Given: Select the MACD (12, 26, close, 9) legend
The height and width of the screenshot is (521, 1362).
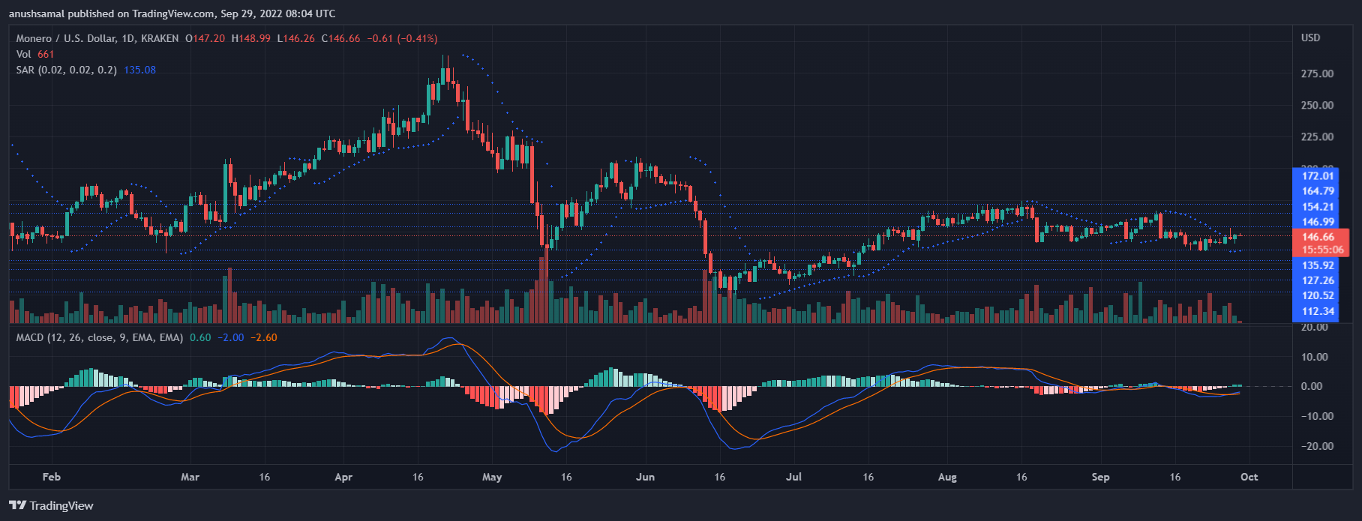Looking at the screenshot, I should (99, 337).
